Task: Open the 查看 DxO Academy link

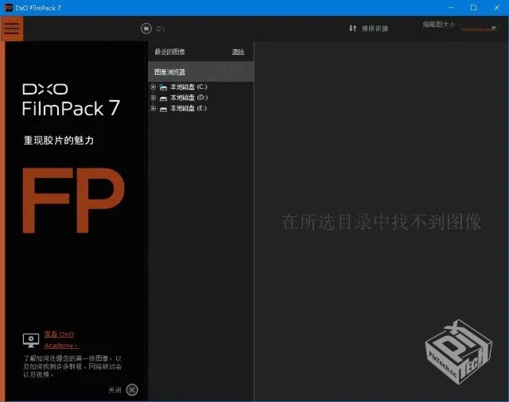Action: tap(61, 340)
